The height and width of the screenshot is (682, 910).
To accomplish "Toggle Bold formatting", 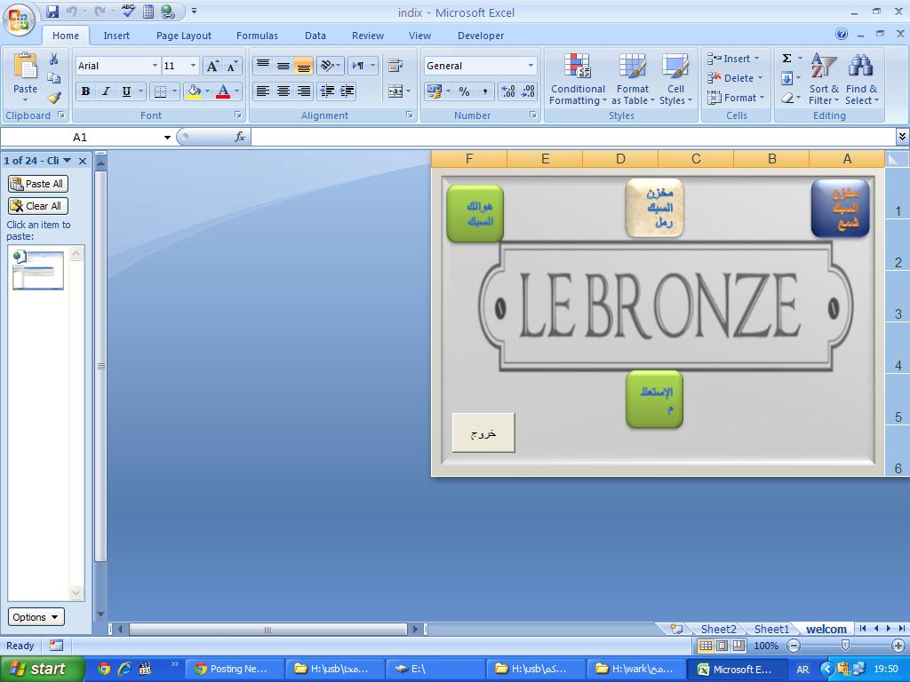I will coord(86,91).
